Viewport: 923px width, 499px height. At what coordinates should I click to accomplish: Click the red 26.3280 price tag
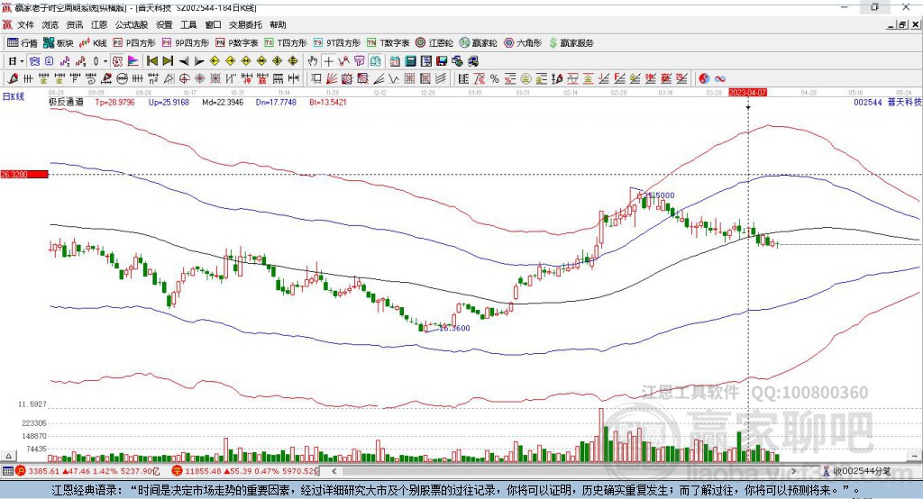tap(24, 174)
